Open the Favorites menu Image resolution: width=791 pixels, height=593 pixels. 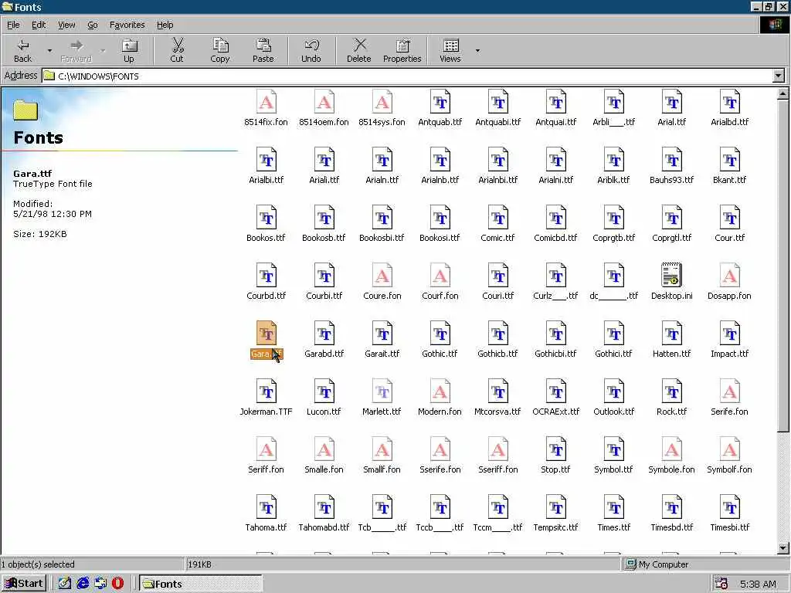(x=127, y=25)
